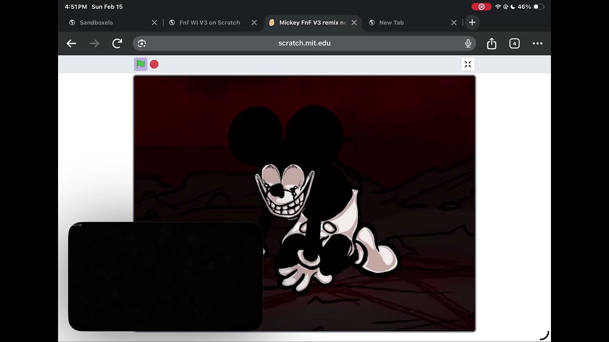Click the scratch.mit.edu address bar

pos(304,43)
